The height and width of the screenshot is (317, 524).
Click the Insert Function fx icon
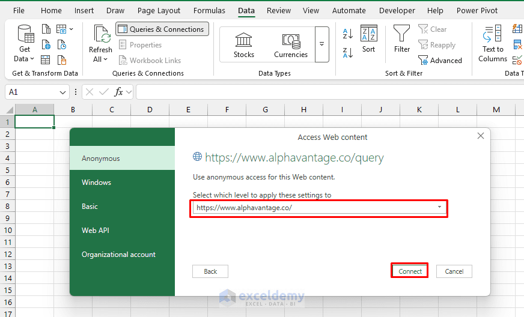[118, 92]
